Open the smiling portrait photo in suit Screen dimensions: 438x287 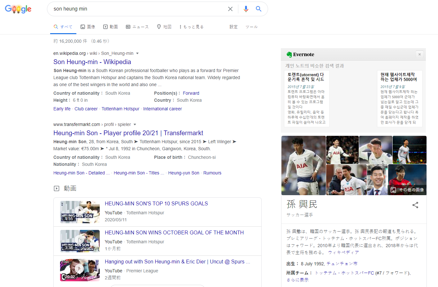pos(377,180)
